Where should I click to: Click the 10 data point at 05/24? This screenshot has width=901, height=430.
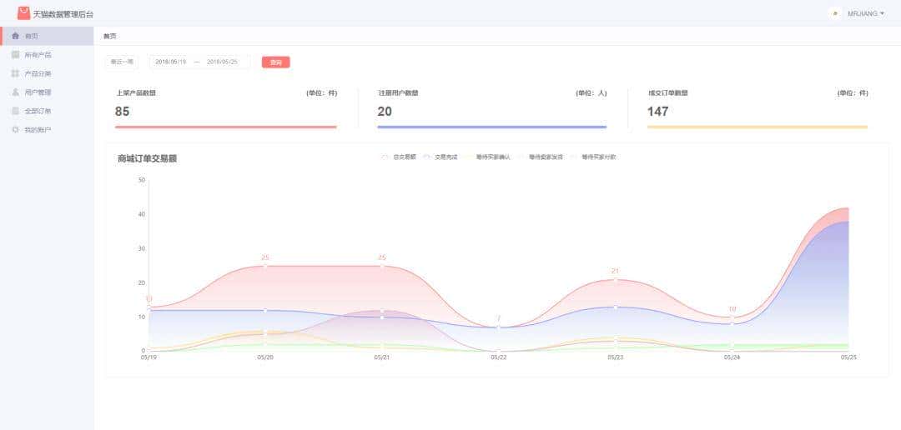pyautogui.click(x=732, y=317)
